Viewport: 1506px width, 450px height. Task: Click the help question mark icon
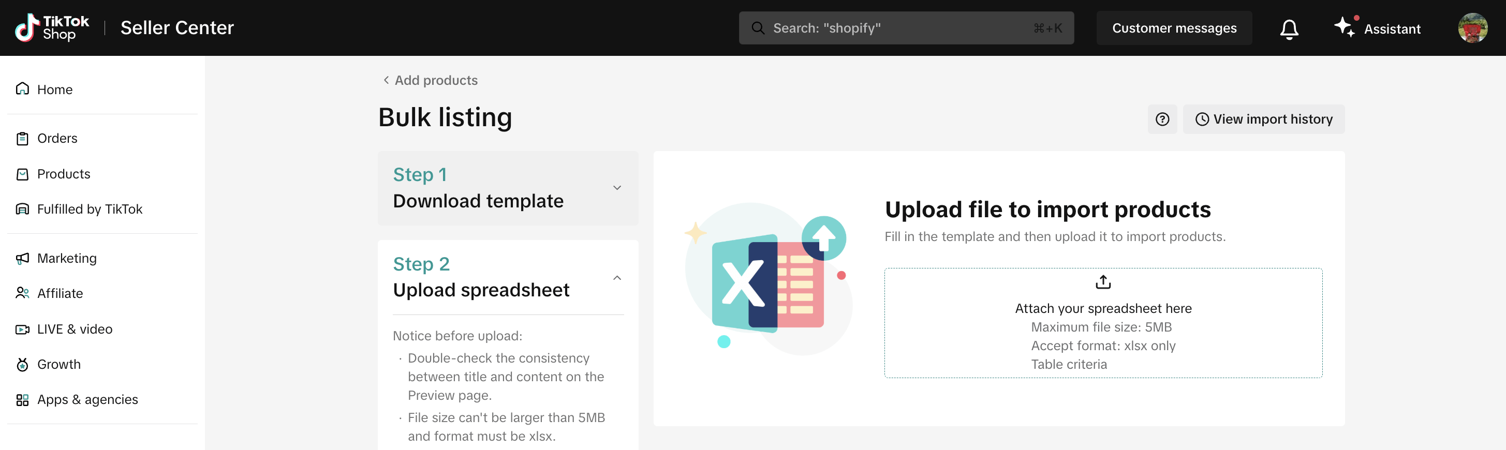(x=1162, y=119)
